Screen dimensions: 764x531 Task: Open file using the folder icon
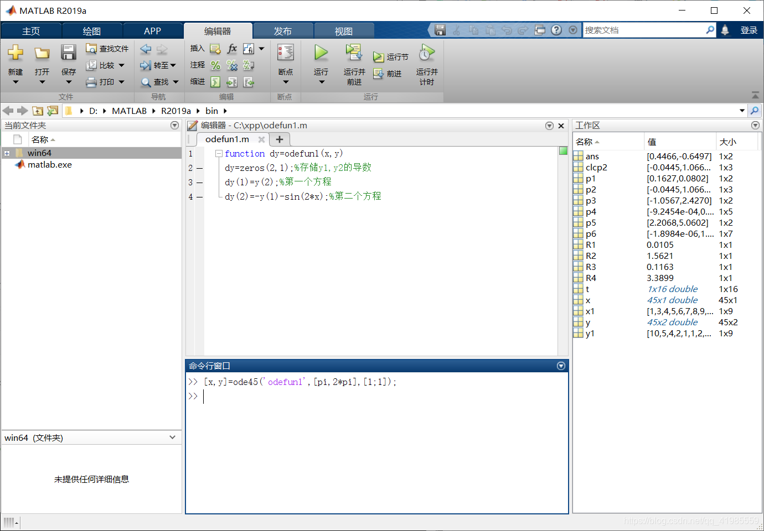tap(42, 53)
